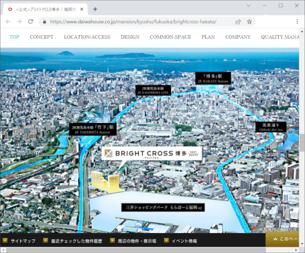Close the ブライトクロス博多 tab

coord(82,9)
